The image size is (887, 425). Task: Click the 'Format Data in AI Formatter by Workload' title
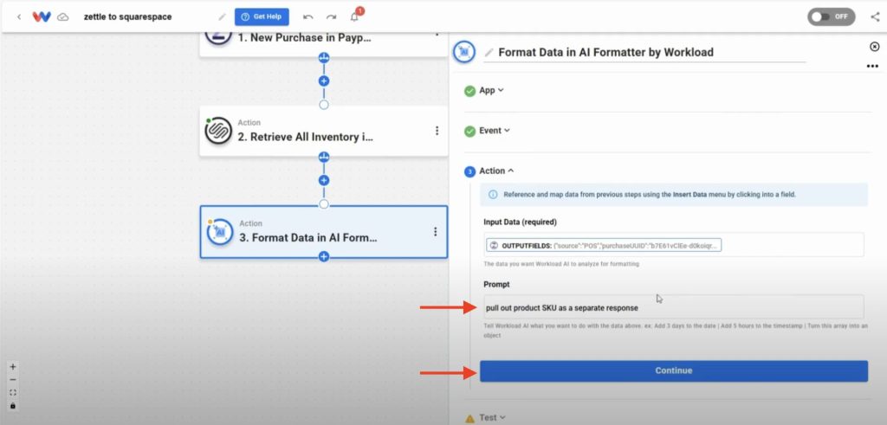605,53
